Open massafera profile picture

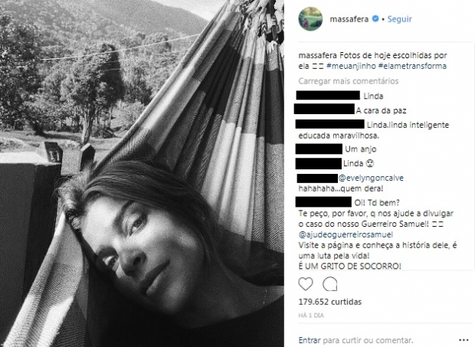(310, 19)
